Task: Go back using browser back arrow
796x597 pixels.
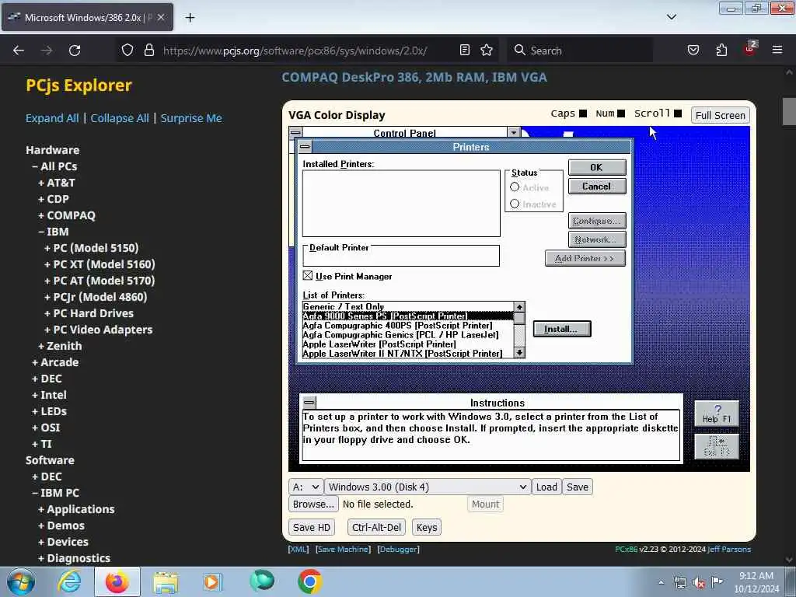Action: (x=19, y=51)
